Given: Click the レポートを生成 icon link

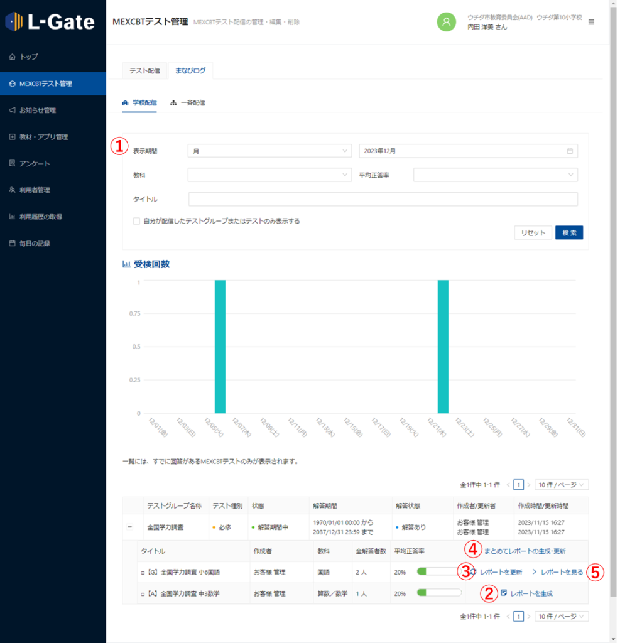Looking at the screenshot, I should (527, 593).
